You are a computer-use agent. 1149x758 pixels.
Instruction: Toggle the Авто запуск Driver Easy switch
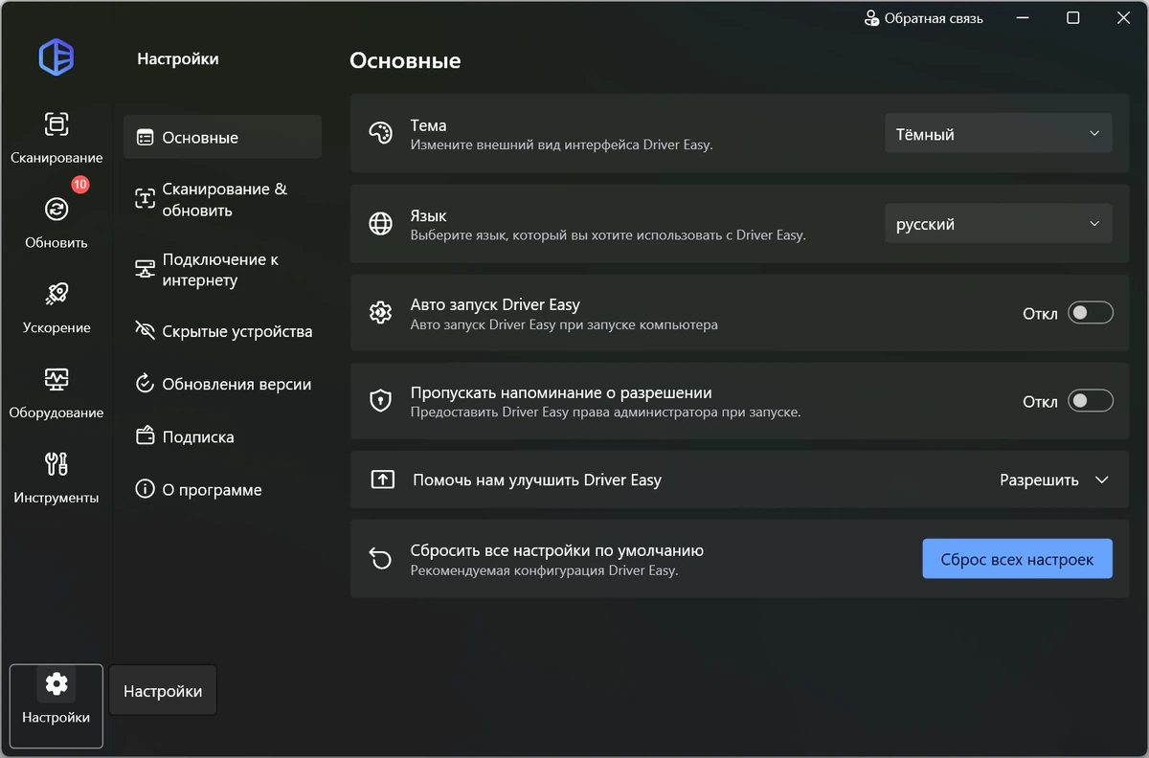pos(1091,313)
